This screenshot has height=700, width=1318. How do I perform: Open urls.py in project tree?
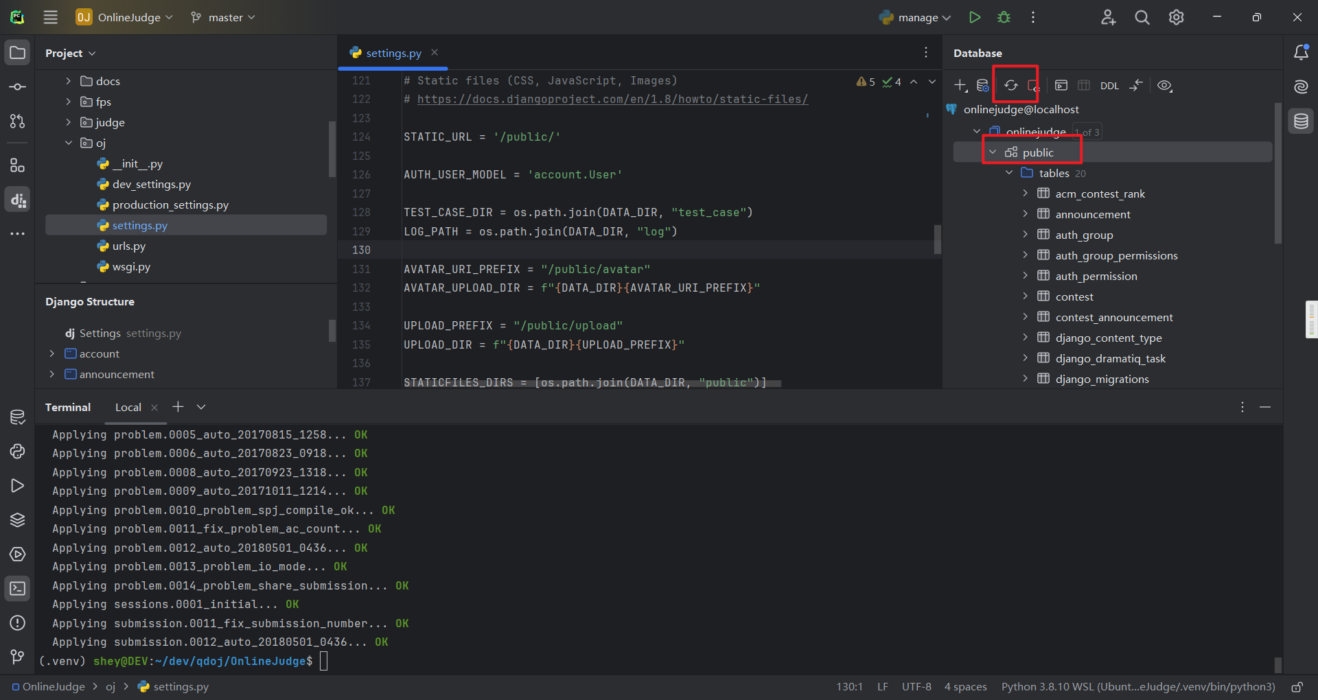pyautogui.click(x=129, y=246)
